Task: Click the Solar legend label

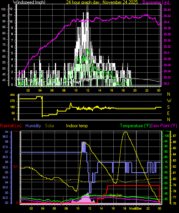Action: click(50, 126)
